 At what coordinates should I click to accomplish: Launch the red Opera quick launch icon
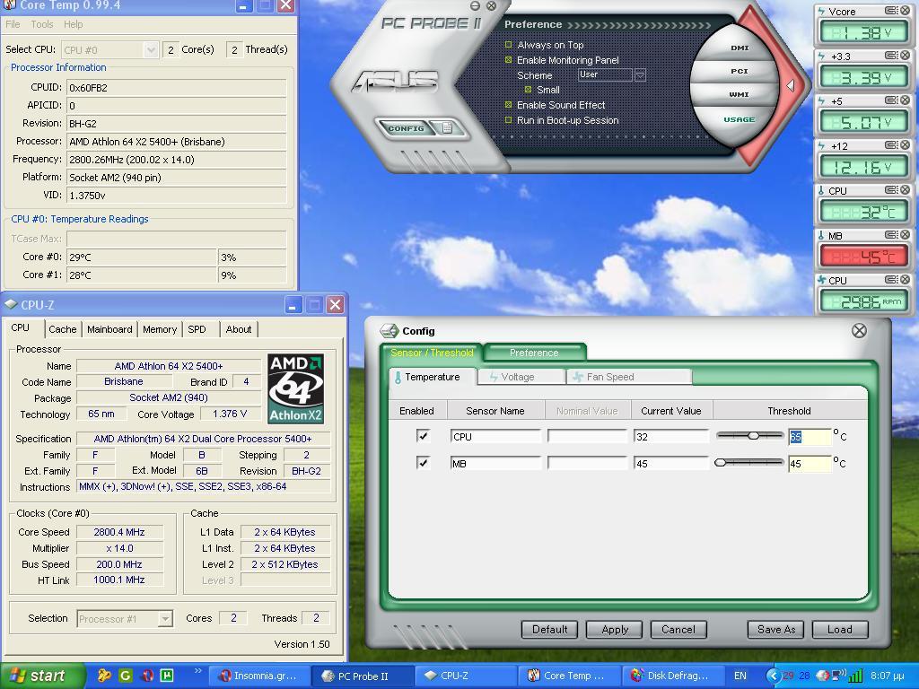[147, 676]
